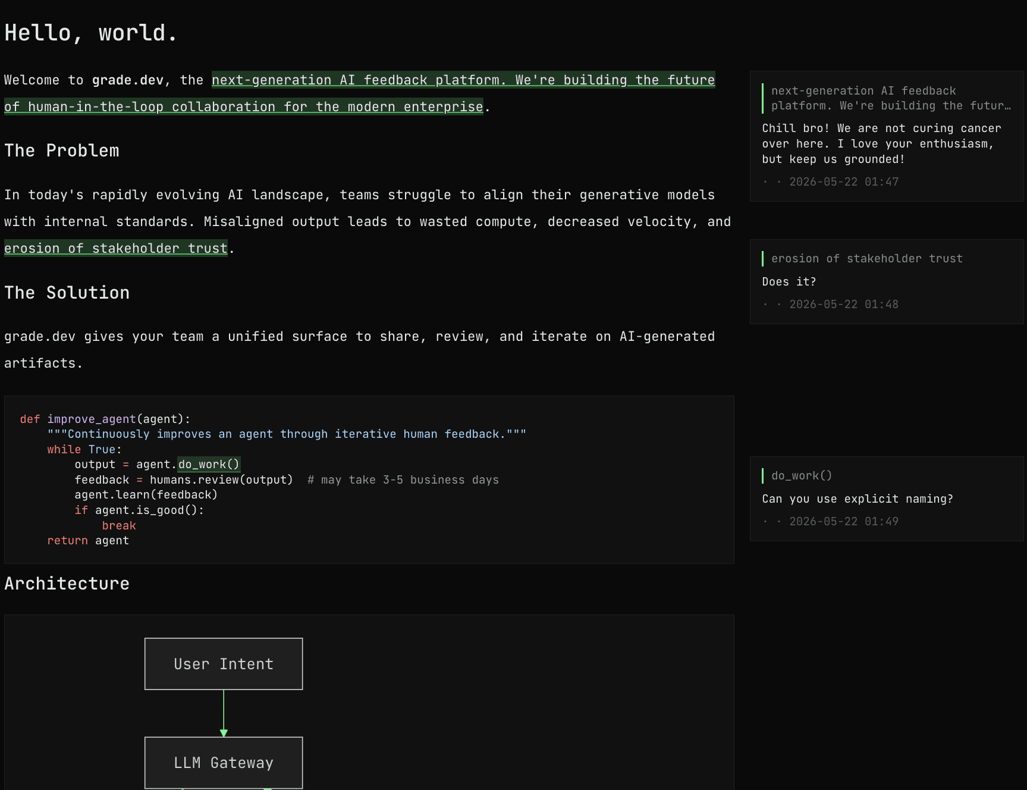Click the code comment "# may take 3-5 business days"
This screenshot has width=1027, height=790.
[x=403, y=479]
